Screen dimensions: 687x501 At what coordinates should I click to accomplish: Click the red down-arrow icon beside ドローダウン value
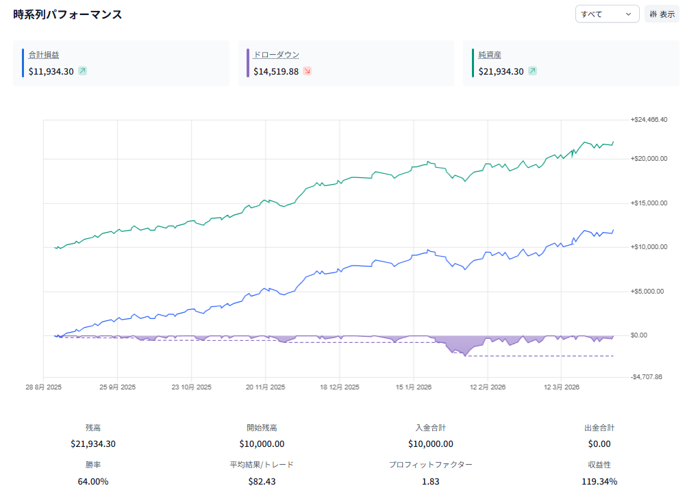click(x=307, y=71)
